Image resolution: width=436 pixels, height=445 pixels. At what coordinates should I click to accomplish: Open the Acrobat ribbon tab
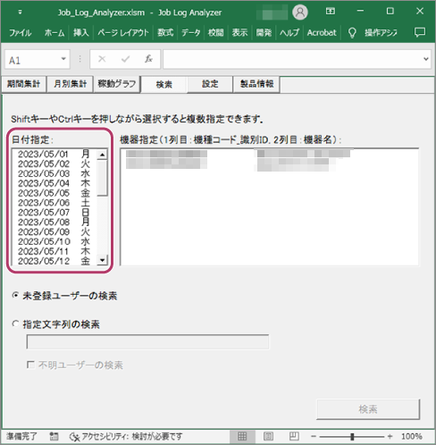click(322, 32)
